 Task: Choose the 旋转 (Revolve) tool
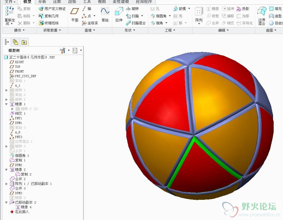pyautogui.click(x=132, y=9)
